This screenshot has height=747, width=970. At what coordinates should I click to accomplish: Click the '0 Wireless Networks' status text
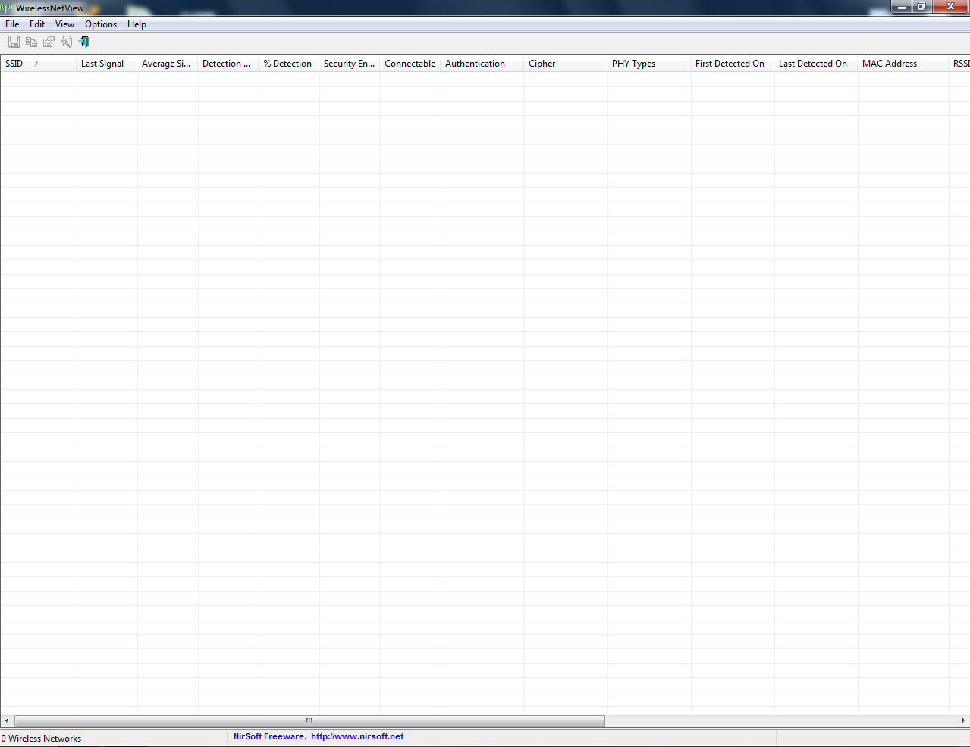[x=41, y=739]
